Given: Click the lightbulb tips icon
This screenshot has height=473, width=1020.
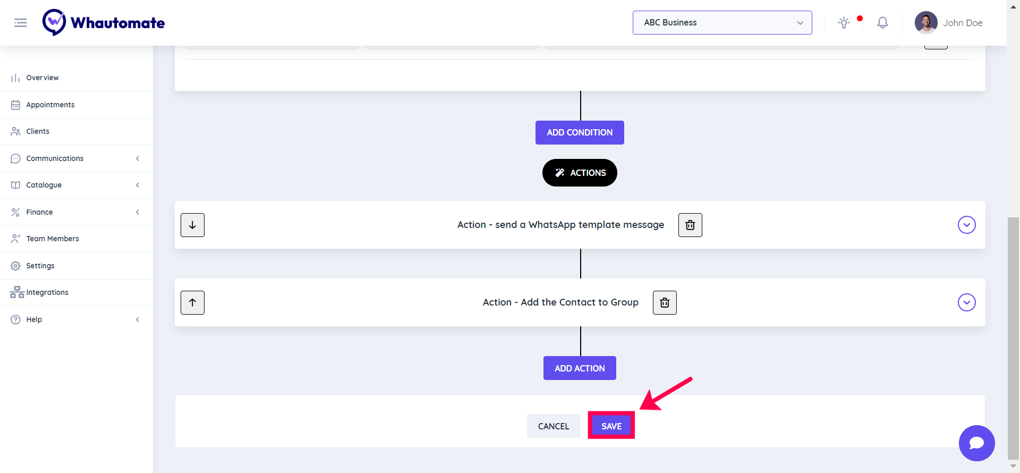Looking at the screenshot, I should click(844, 23).
